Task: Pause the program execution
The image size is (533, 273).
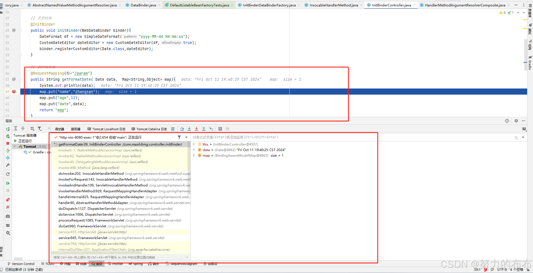Action: coord(8,190)
